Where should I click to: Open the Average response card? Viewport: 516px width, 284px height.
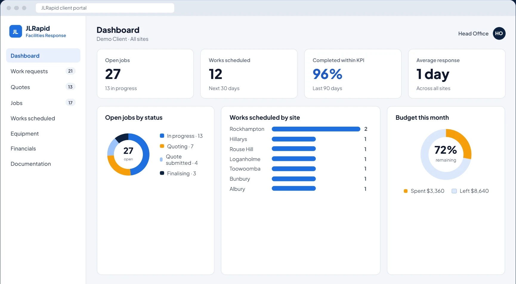pos(457,74)
